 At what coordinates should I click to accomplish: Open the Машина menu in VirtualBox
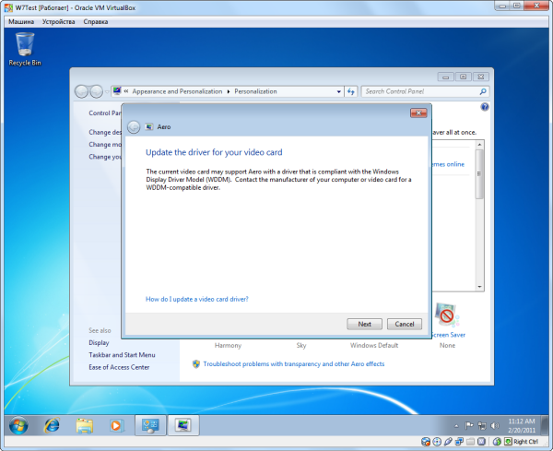(x=21, y=22)
